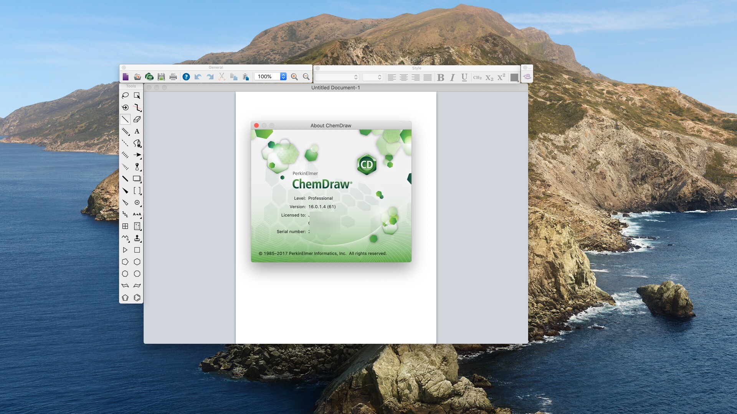Select the Pen drawing tool

137,143
